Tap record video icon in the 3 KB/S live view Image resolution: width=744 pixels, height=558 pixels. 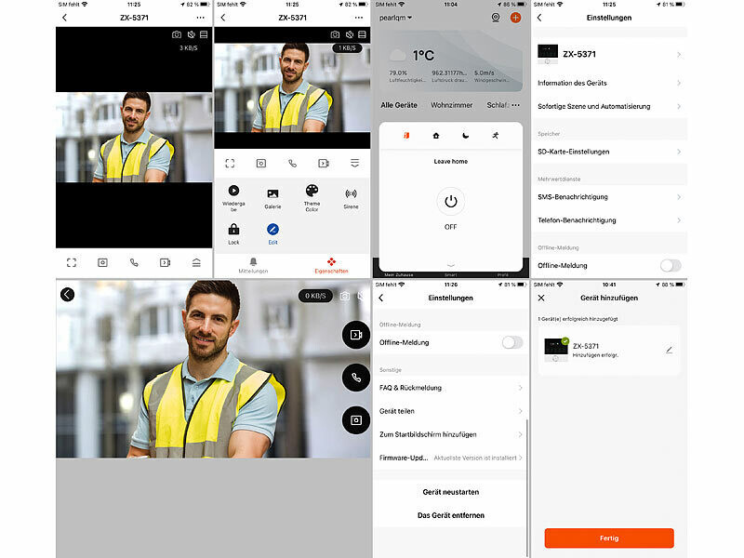(165, 262)
